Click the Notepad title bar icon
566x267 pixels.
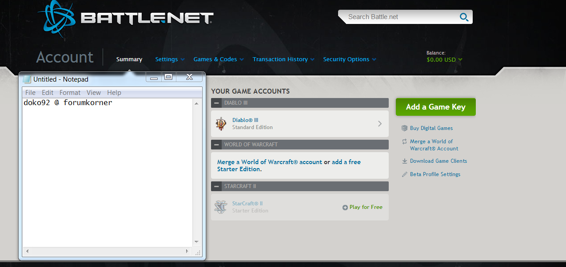click(x=27, y=79)
